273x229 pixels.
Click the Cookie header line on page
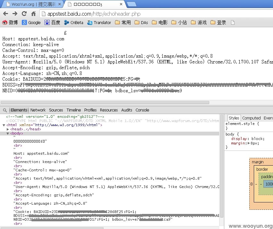(71, 79)
